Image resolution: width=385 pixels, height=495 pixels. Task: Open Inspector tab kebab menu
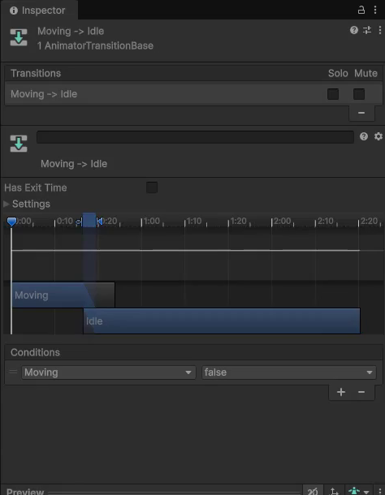pyautogui.click(x=375, y=10)
